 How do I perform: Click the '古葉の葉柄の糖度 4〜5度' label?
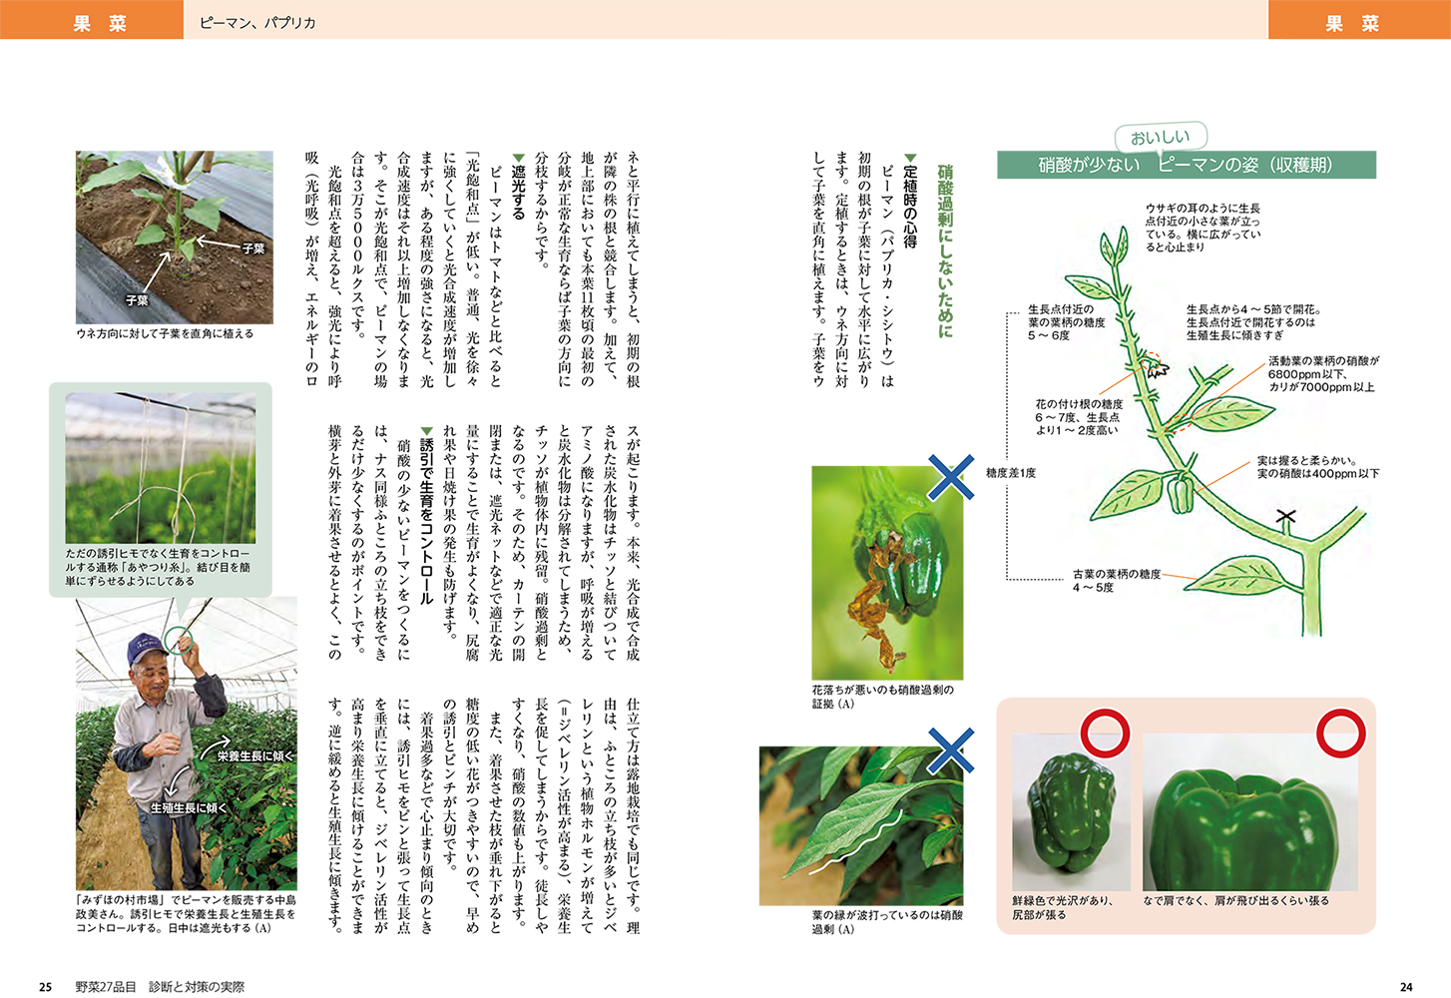[x=1117, y=581]
